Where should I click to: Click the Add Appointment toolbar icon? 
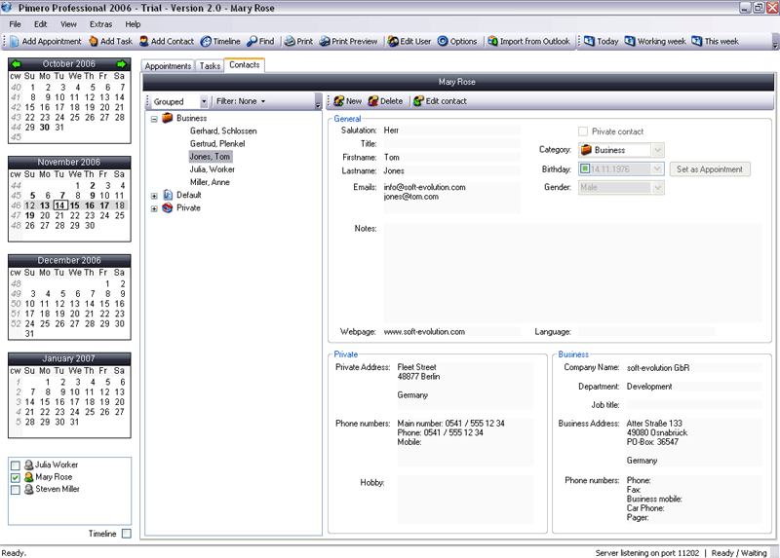(15, 41)
